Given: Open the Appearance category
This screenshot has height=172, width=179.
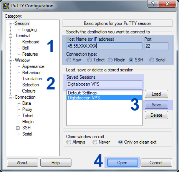Looking at the screenshot, I should tap(33, 66).
